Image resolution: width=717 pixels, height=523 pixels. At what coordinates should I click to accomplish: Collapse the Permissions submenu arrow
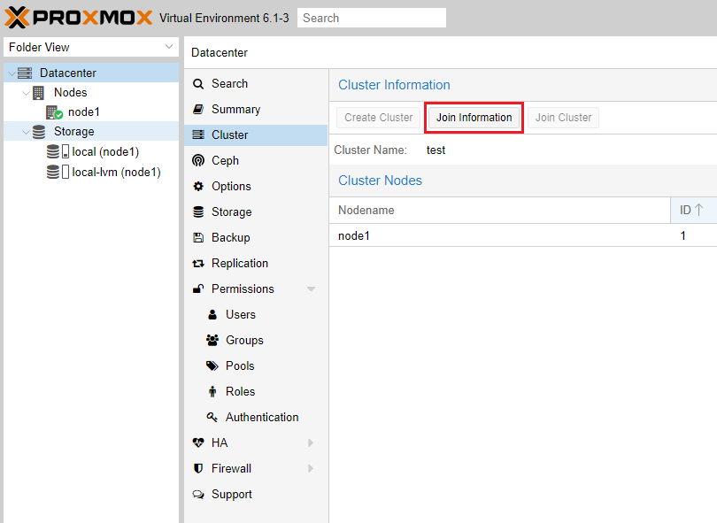[311, 289]
